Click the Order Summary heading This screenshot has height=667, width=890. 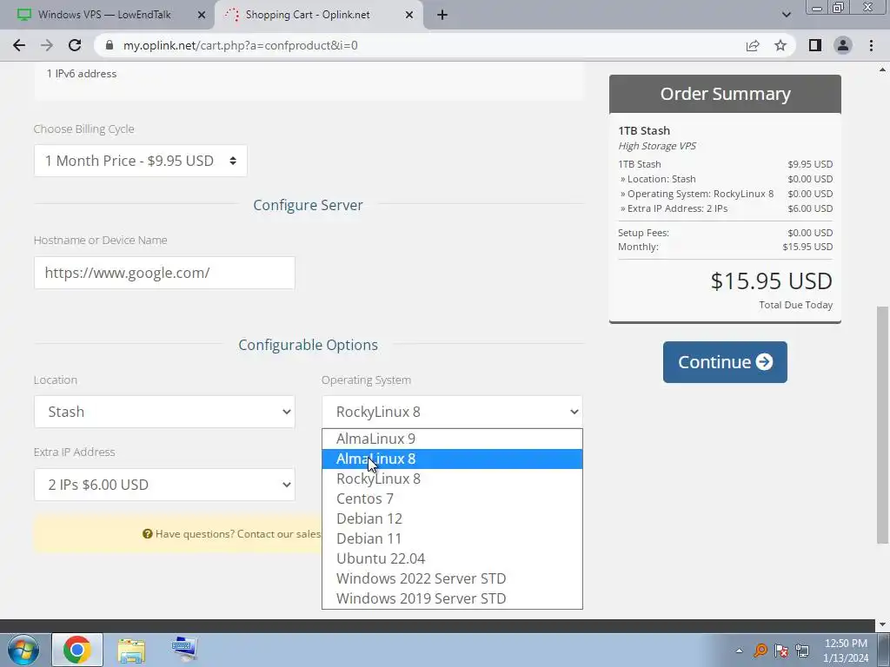pos(725,94)
